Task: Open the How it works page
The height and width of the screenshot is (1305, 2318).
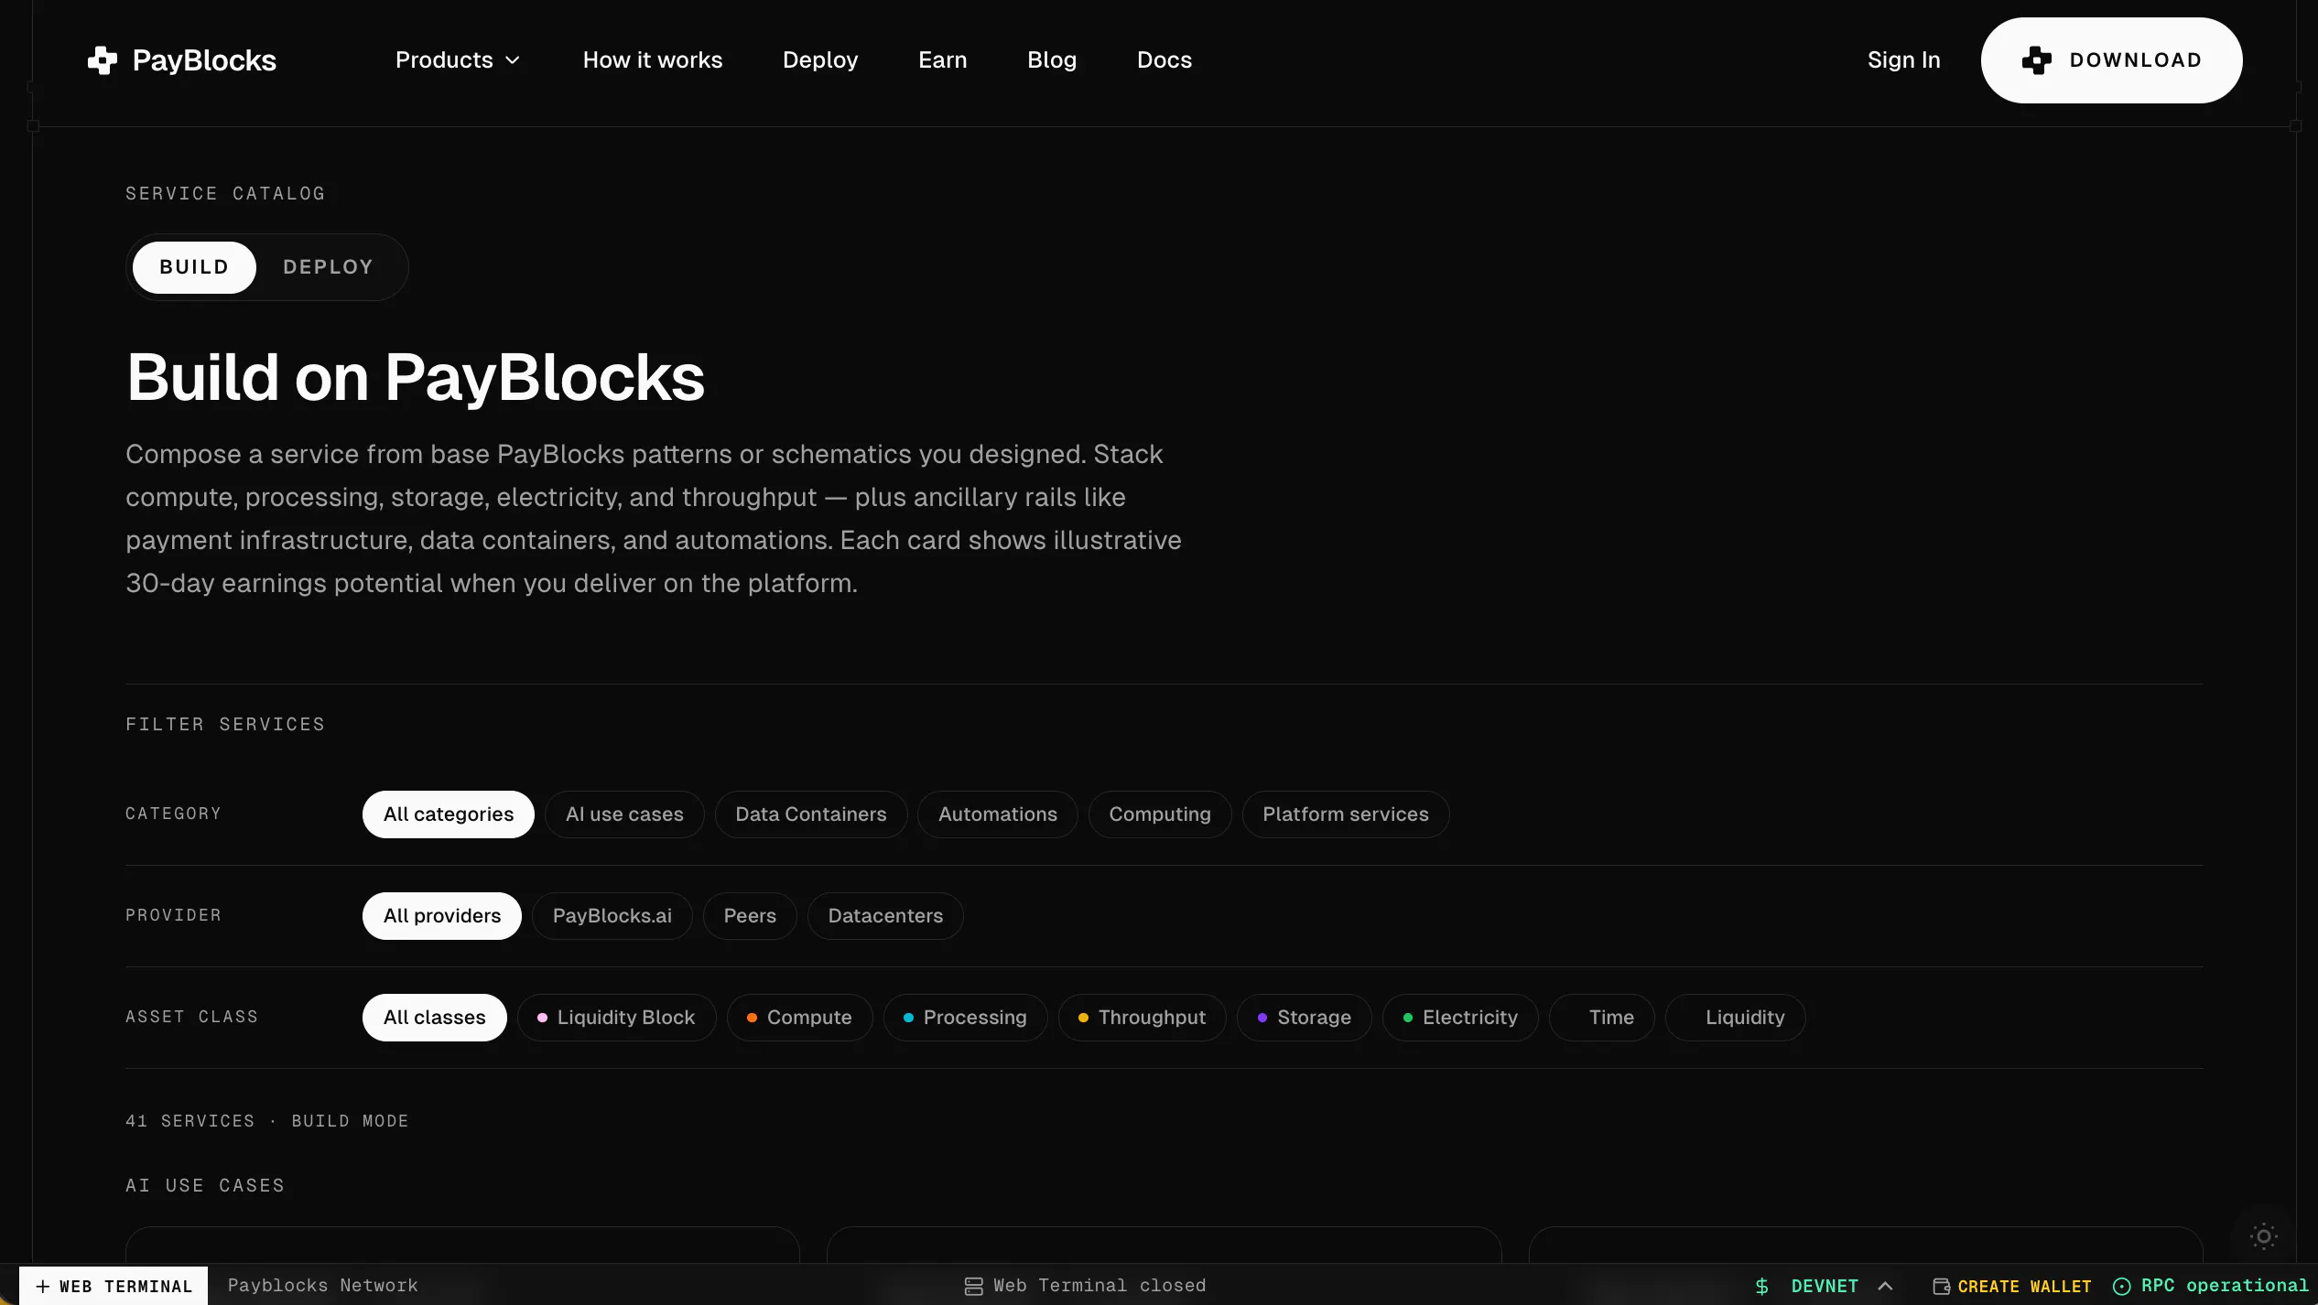Action: click(x=653, y=60)
